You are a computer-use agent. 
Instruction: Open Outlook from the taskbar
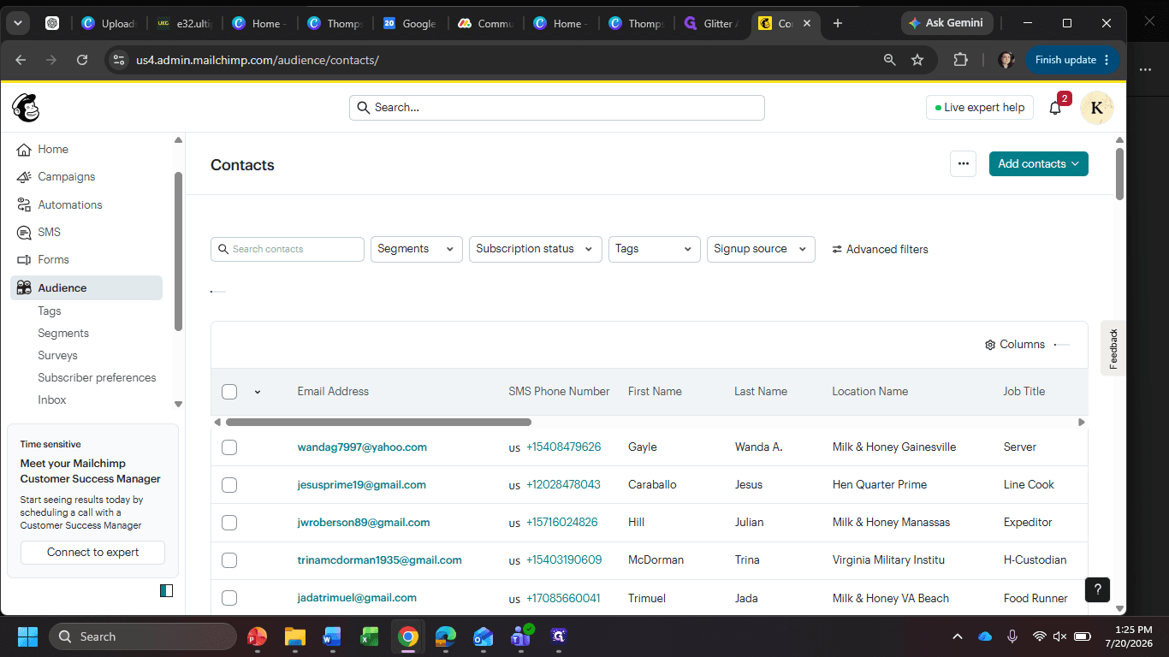click(x=484, y=636)
